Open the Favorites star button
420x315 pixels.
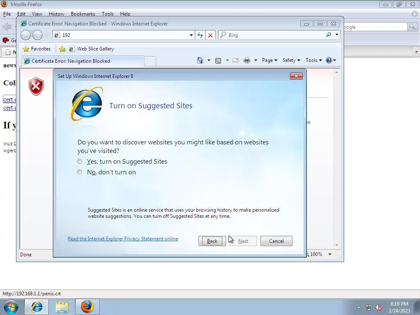click(37, 49)
